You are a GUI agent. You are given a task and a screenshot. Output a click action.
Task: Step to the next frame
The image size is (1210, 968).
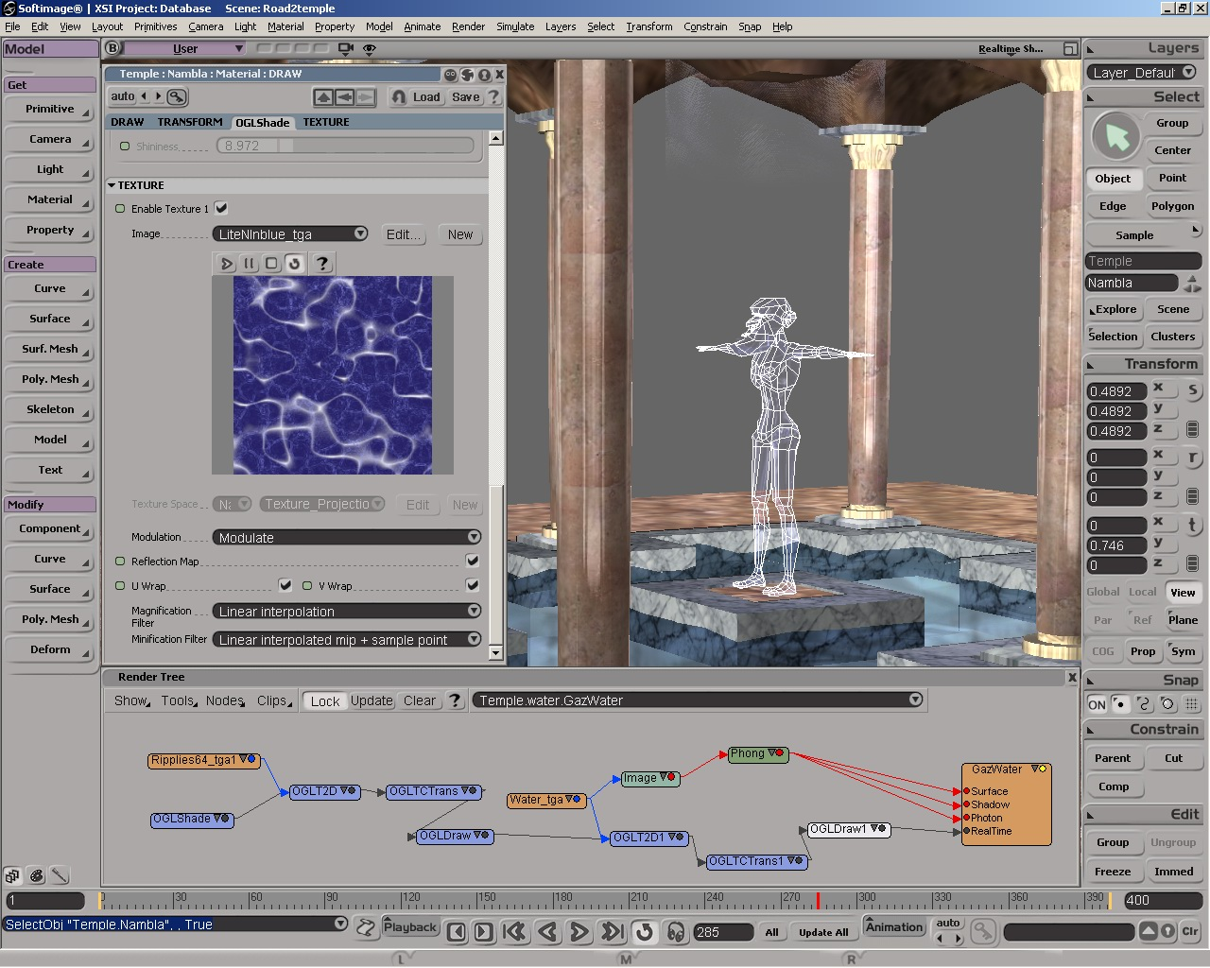point(483,932)
